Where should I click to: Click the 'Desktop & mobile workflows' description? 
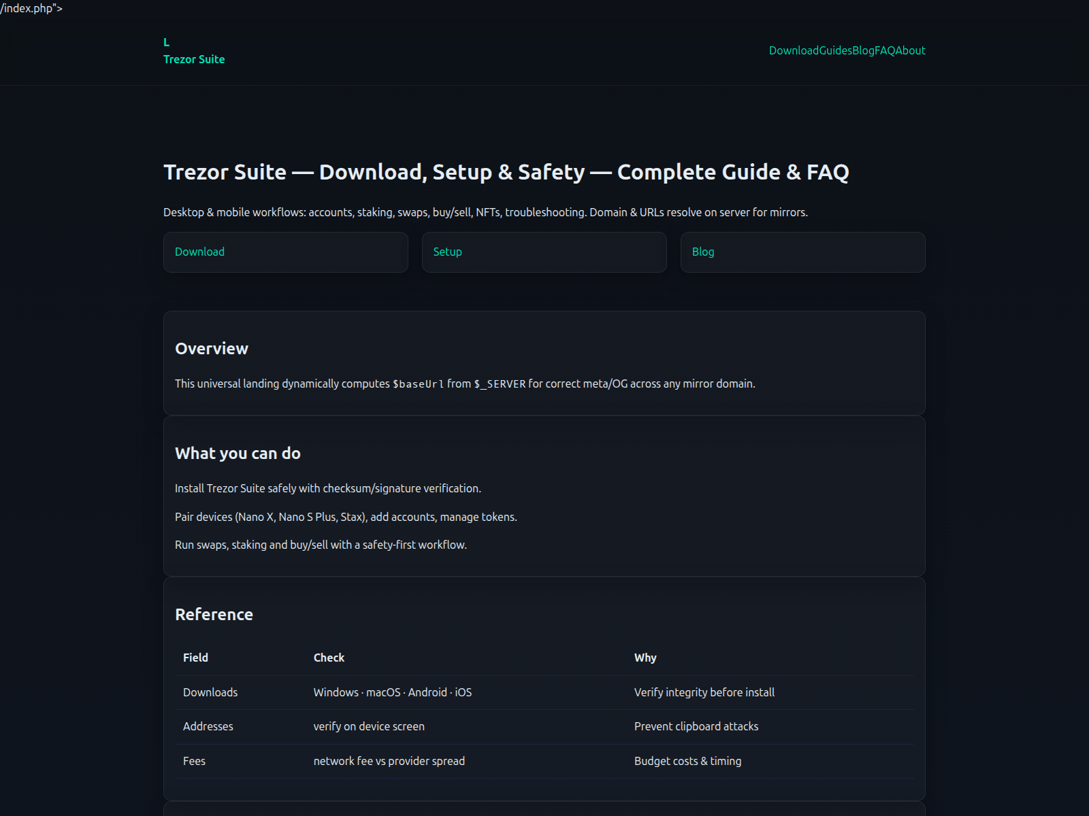[485, 212]
